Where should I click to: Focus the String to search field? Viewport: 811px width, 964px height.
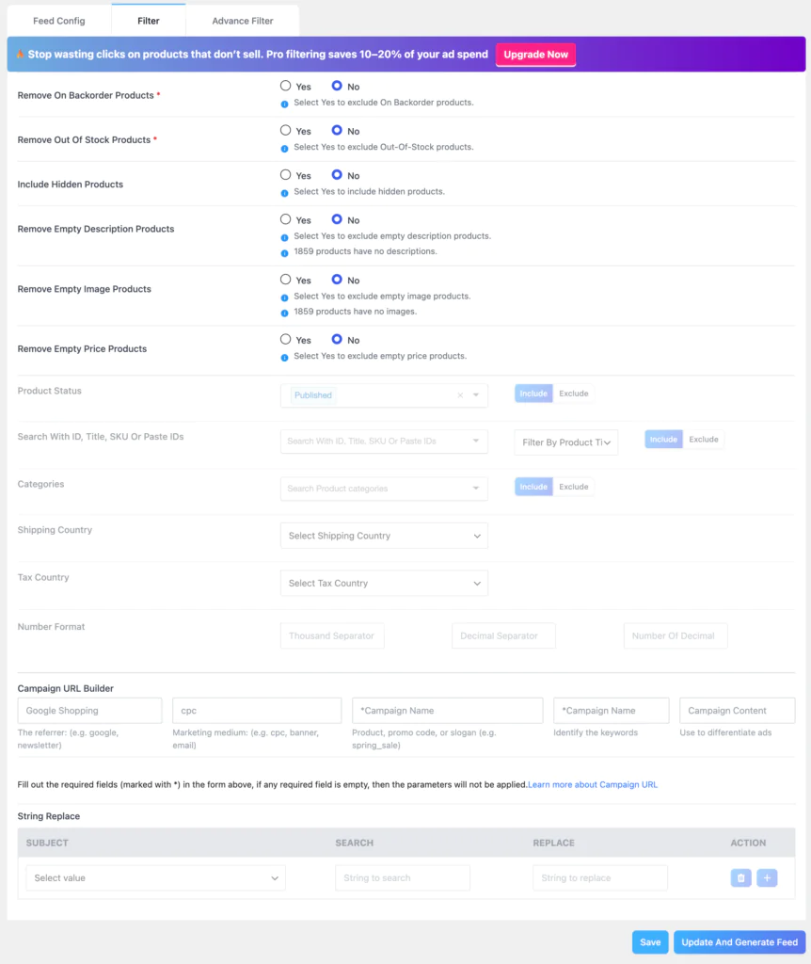[403, 878]
